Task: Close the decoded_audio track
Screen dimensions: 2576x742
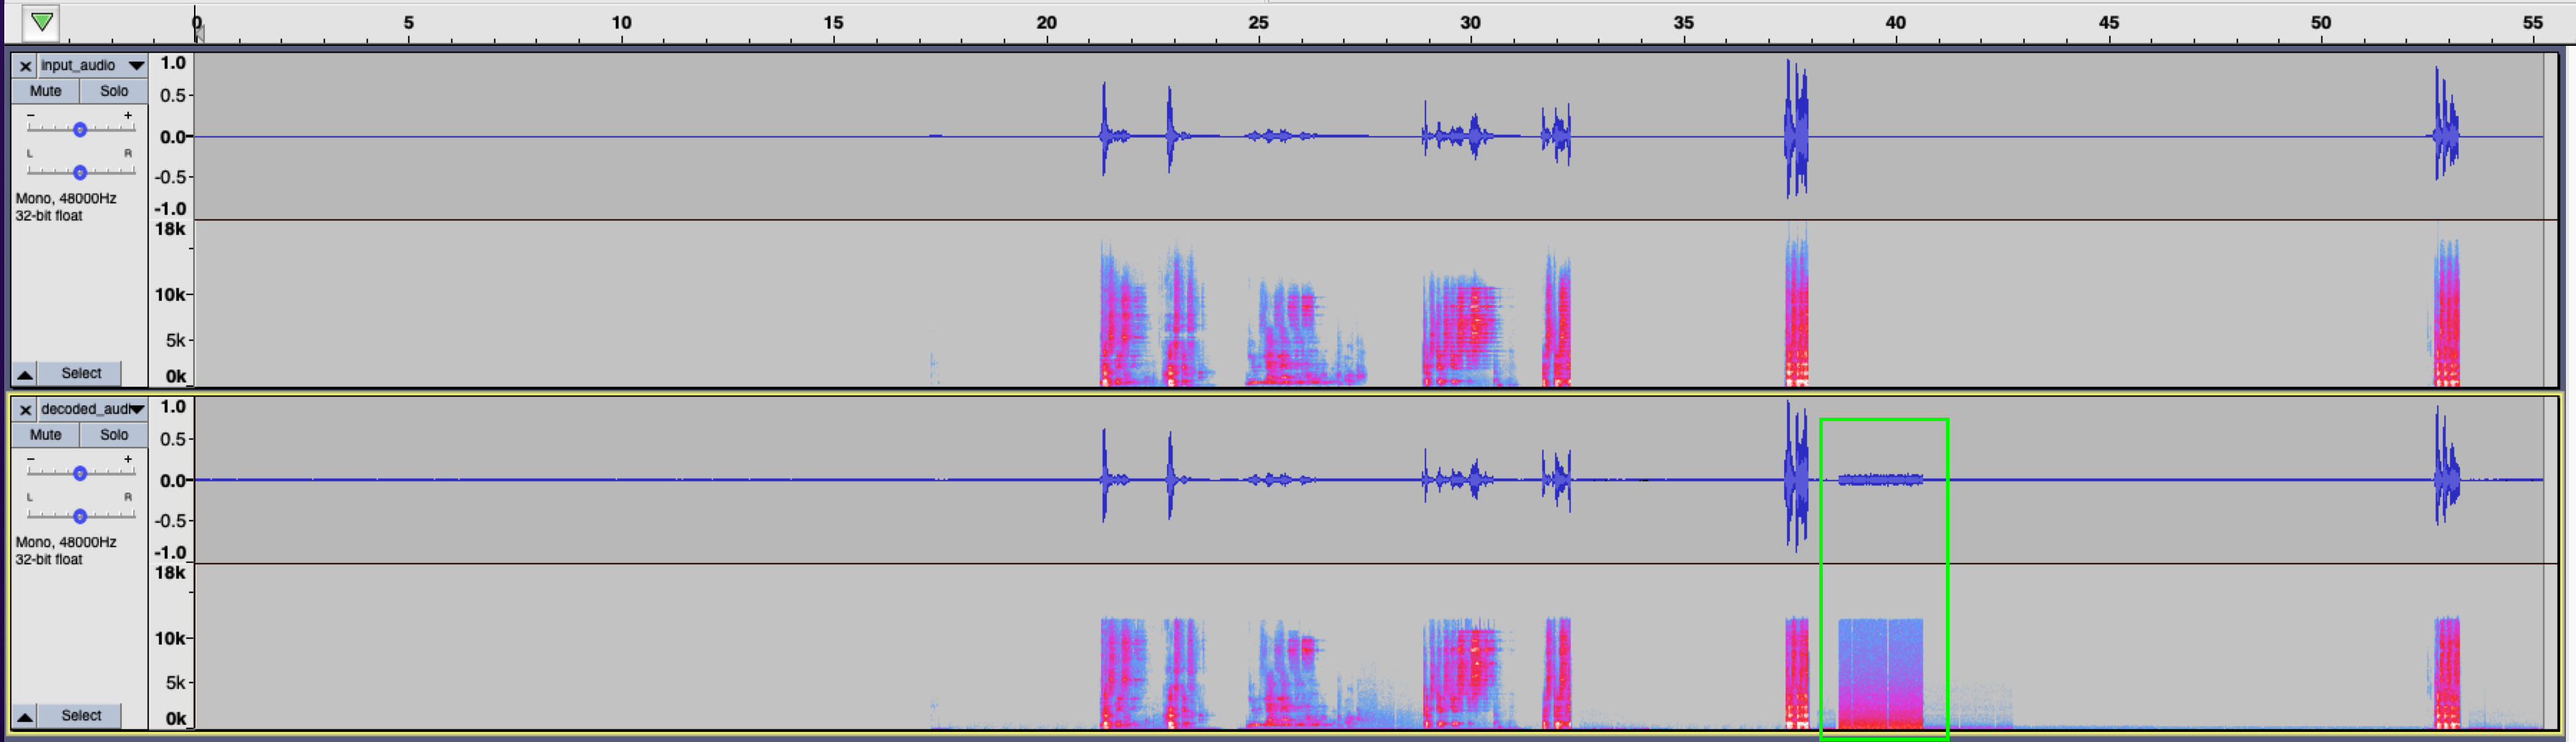Action: pos(24,408)
